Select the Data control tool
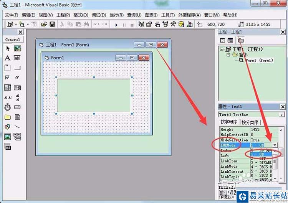The image size is (288, 203). coord(17,137)
